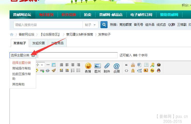Select 拍卖区操作帮助 category option
This screenshot has height=124, width=191.
point(21,76)
